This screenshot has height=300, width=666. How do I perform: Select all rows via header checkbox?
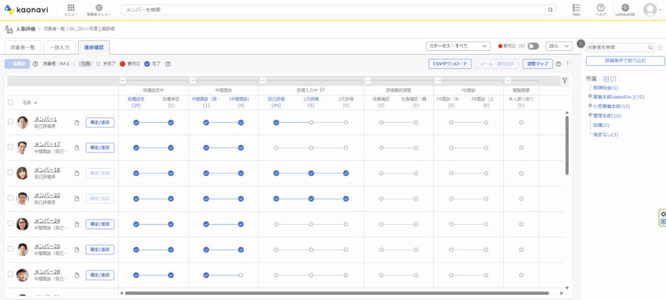click(10, 103)
